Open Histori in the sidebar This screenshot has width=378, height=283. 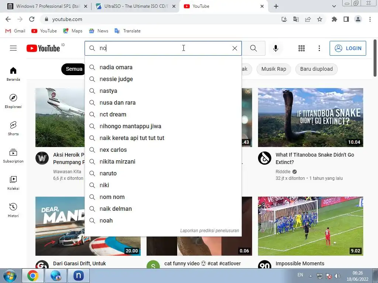click(13, 210)
